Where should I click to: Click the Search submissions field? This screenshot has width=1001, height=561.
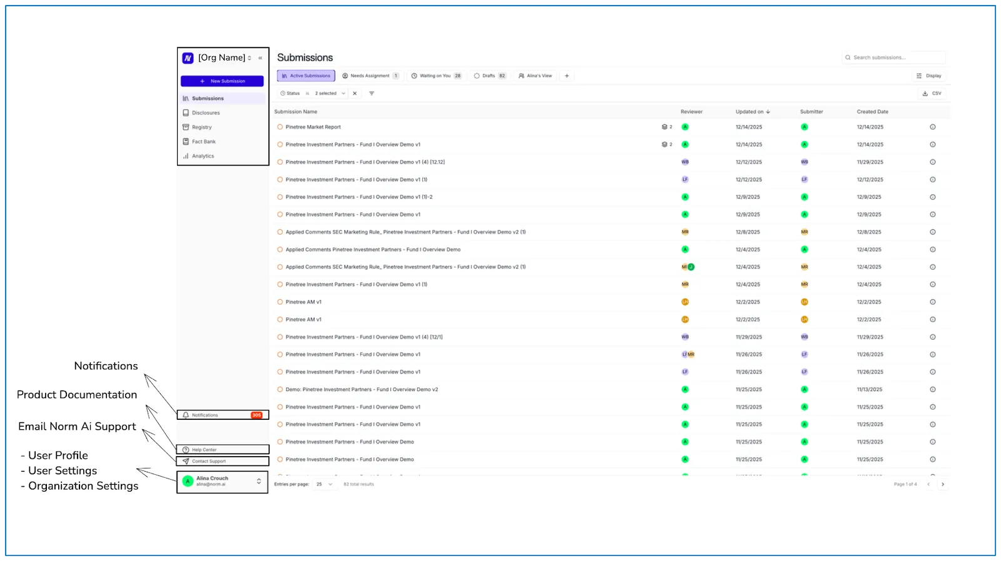click(893, 57)
